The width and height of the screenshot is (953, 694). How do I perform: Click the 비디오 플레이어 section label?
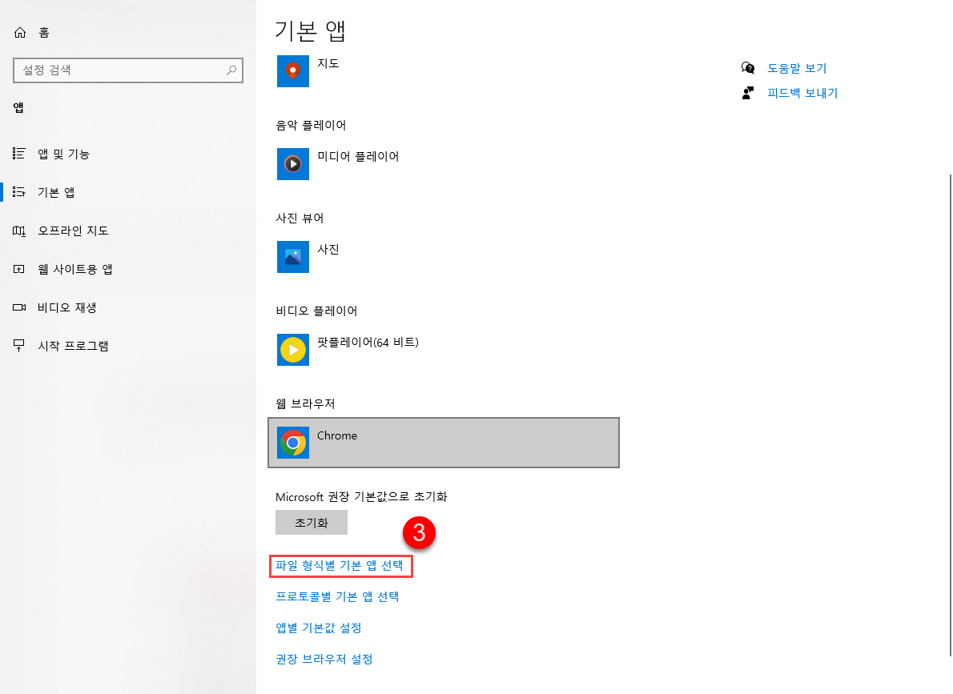316,311
